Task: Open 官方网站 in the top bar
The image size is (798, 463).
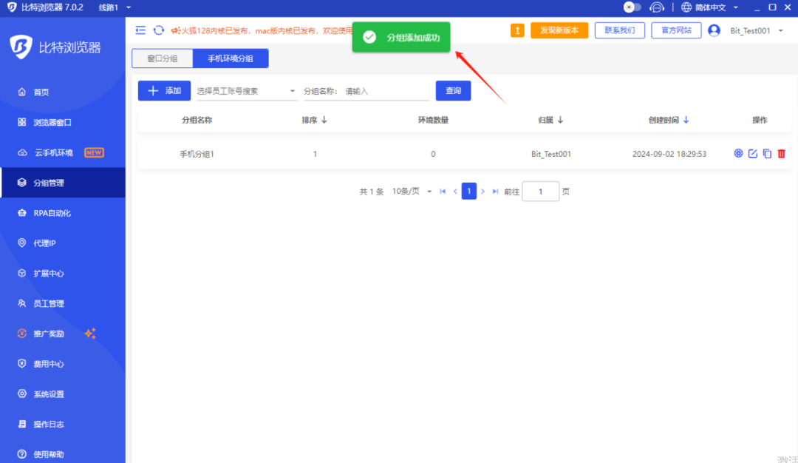Action: click(676, 30)
